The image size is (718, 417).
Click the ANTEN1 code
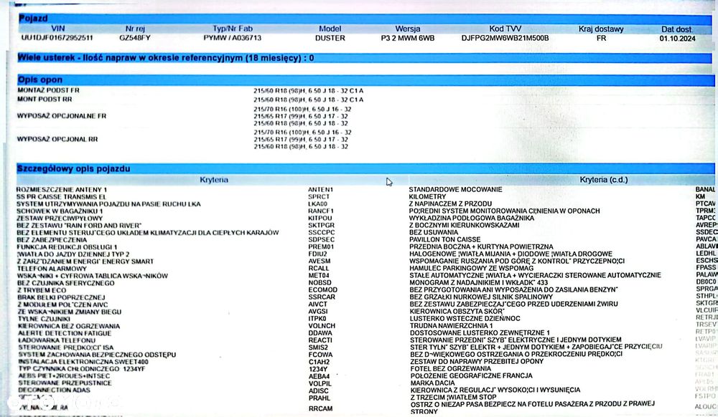(x=320, y=190)
